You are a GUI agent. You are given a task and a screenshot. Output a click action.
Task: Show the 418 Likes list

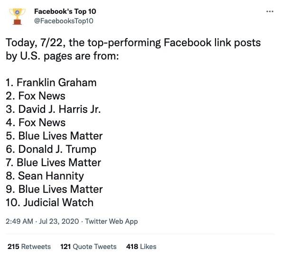(x=141, y=247)
